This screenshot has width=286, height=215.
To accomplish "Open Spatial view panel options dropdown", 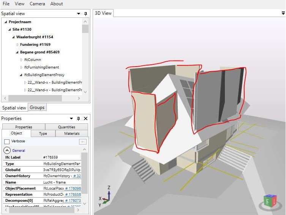I will pos(79,14).
